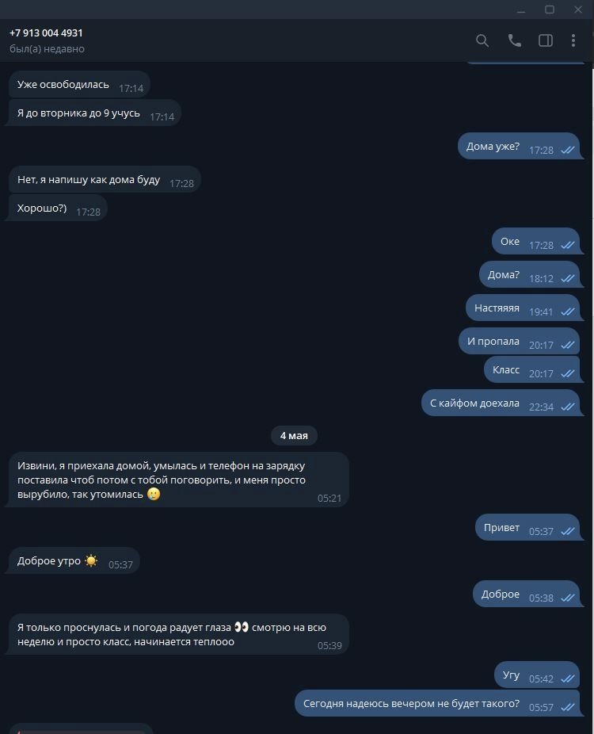Screen dimensions: 594x734
Task: Click the teary smile emoji after 'утомилась'
Action: click(154, 494)
